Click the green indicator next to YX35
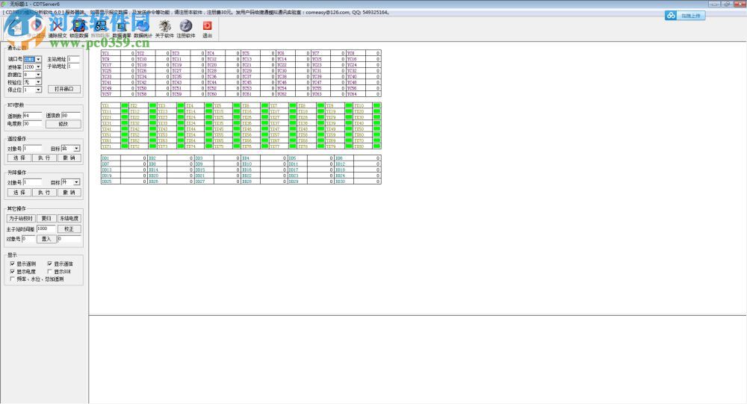This screenshot has width=747, height=404. coord(237,123)
